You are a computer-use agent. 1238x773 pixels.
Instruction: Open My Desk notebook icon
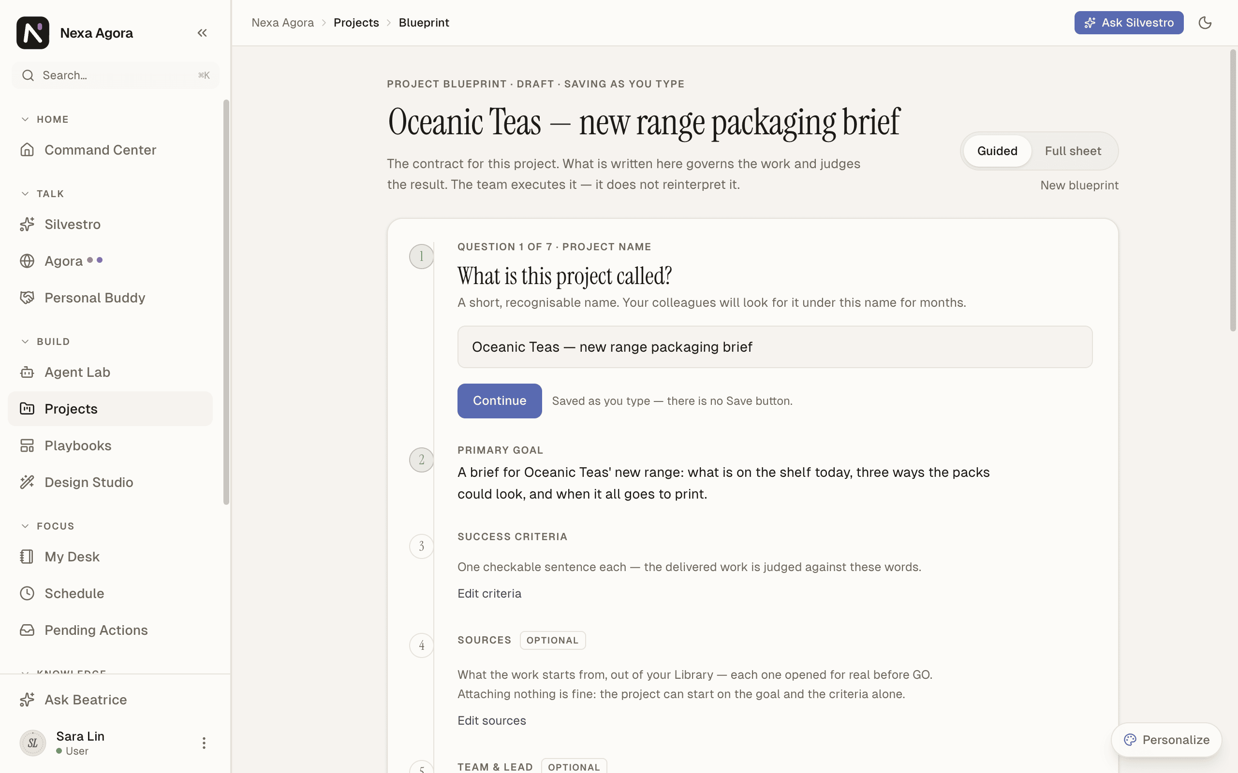tap(27, 556)
